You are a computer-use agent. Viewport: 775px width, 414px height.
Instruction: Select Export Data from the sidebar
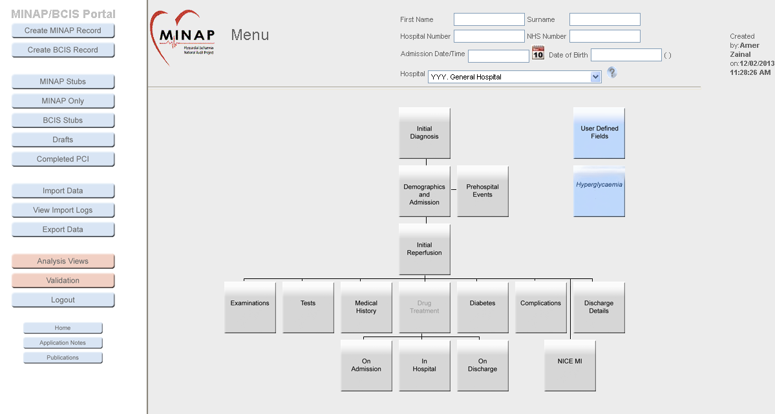63,230
